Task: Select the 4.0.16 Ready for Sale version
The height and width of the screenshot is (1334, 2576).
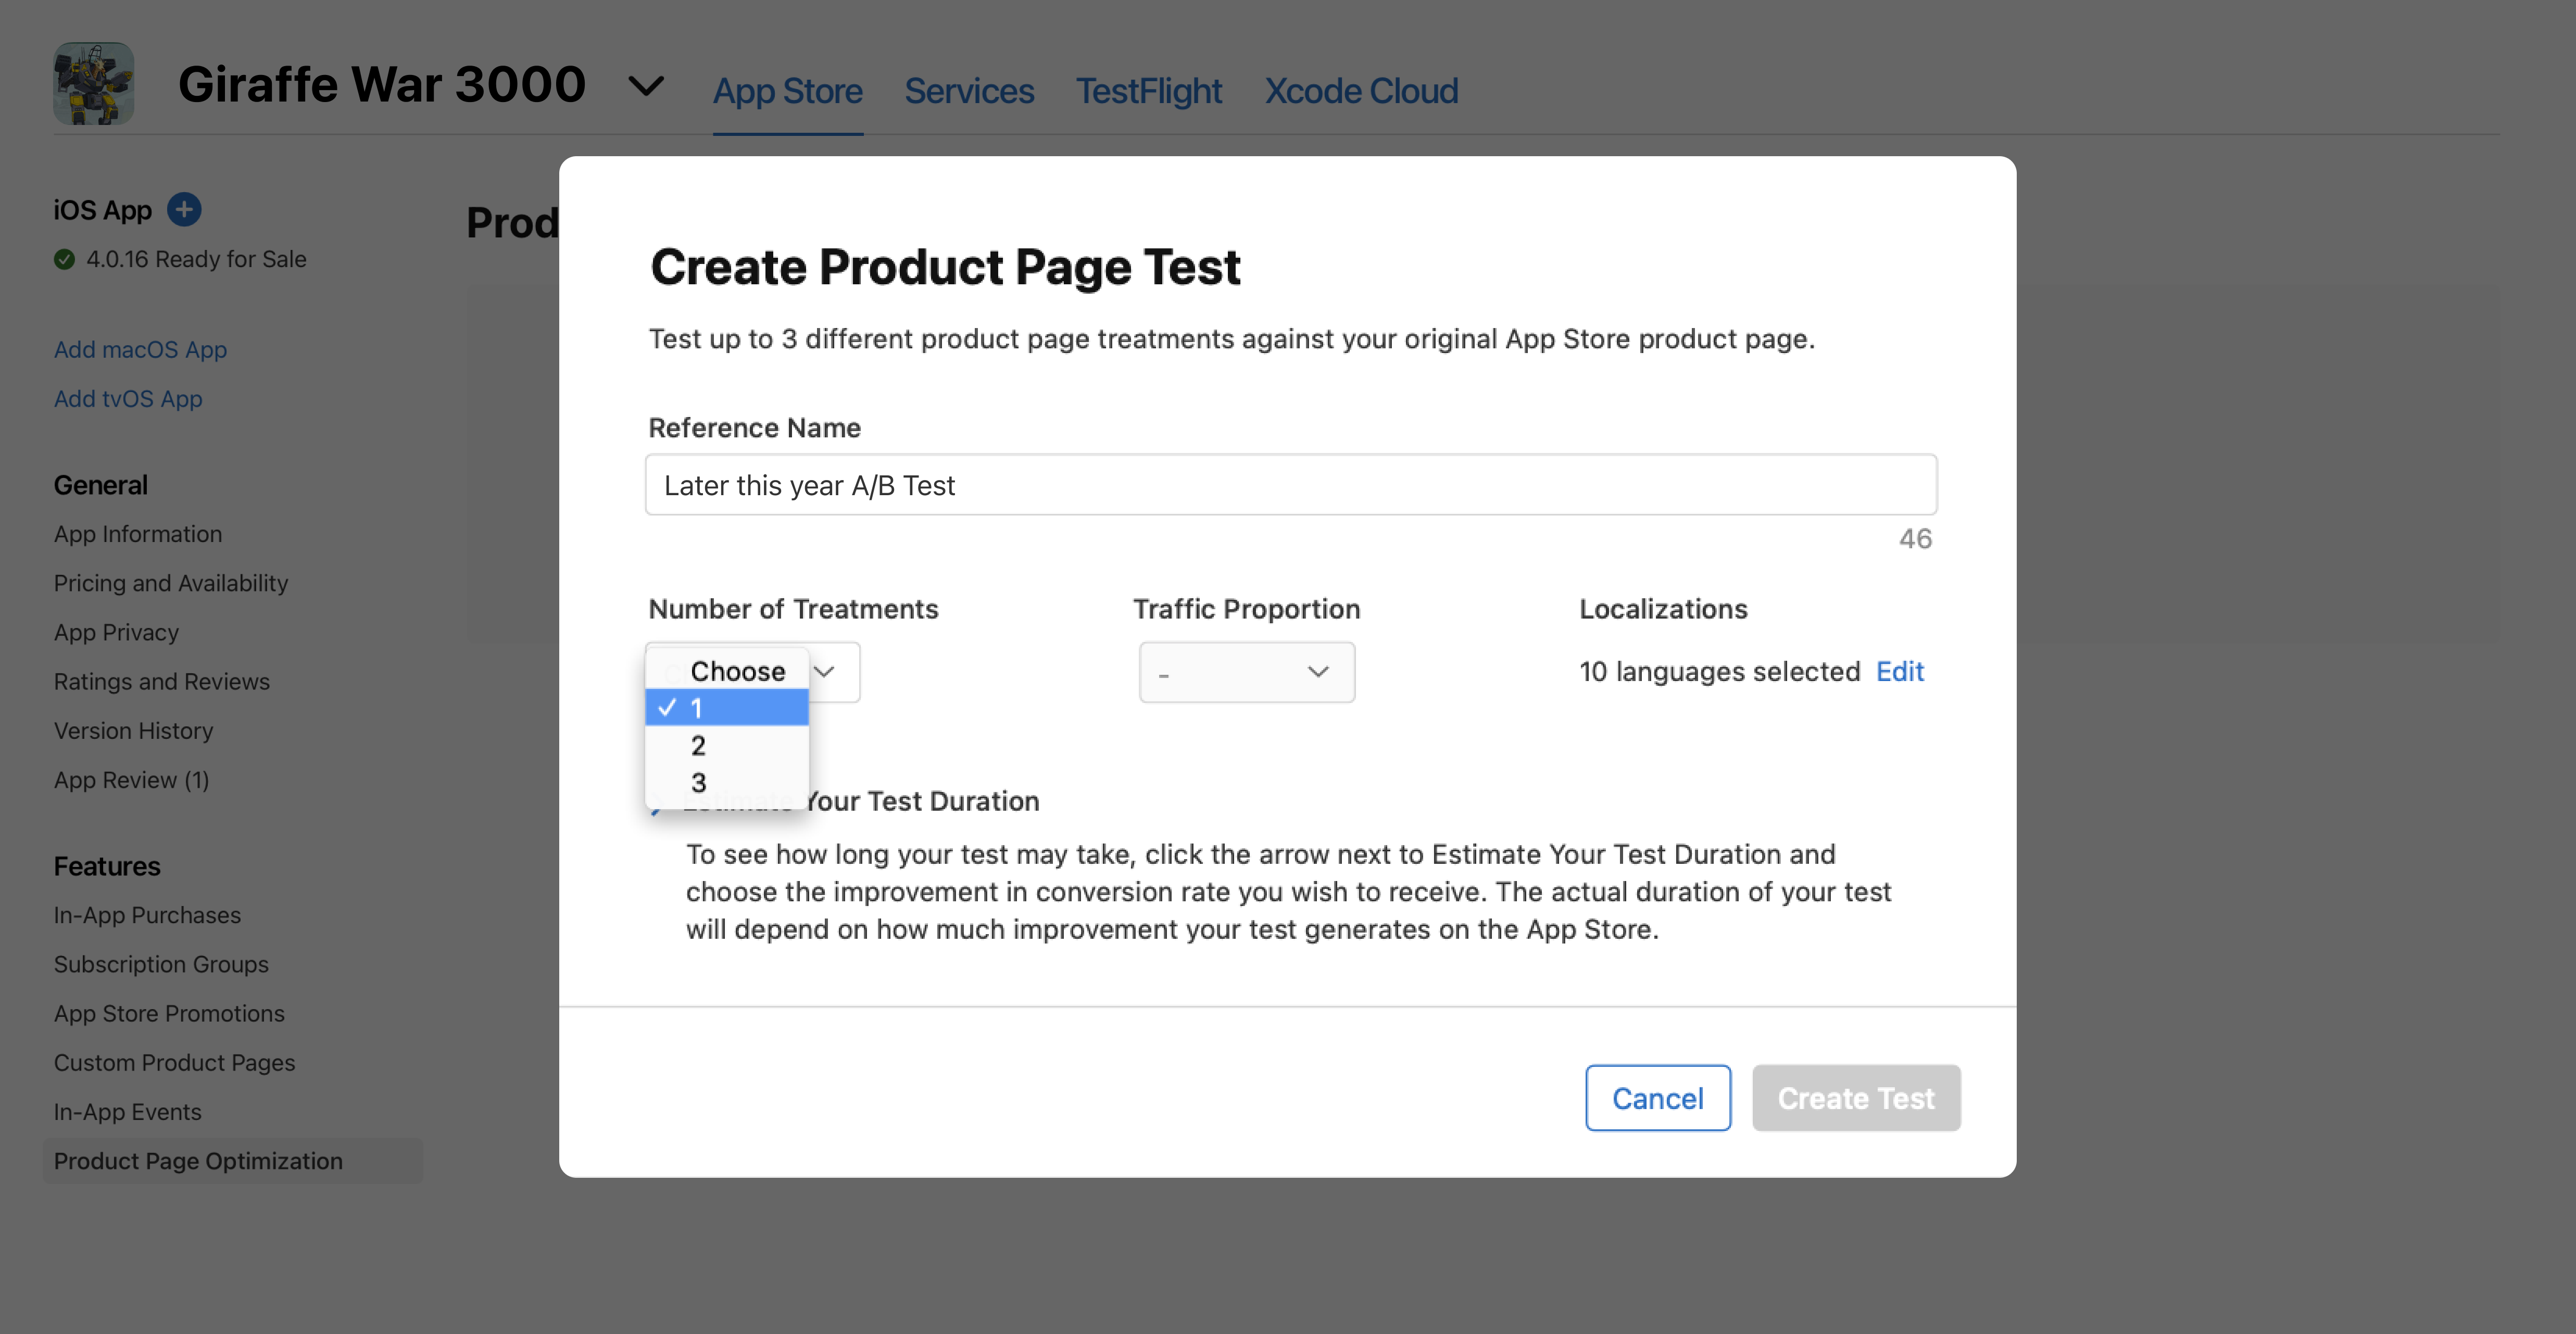Action: (181, 259)
